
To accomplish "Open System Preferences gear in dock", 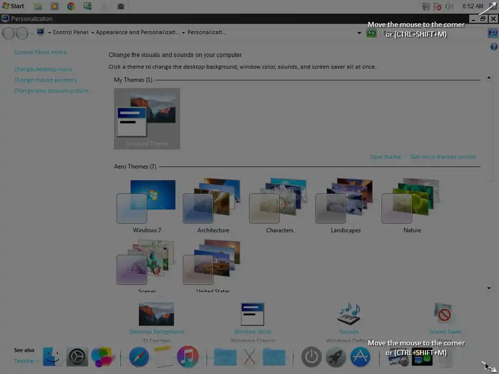I will [x=77, y=357].
